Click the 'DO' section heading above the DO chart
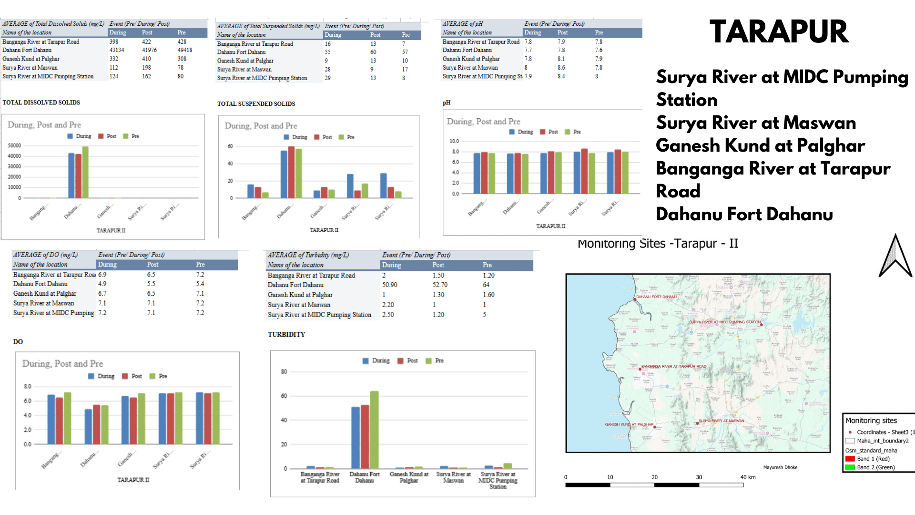The width and height of the screenshot is (915, 515). coord(18,342)
